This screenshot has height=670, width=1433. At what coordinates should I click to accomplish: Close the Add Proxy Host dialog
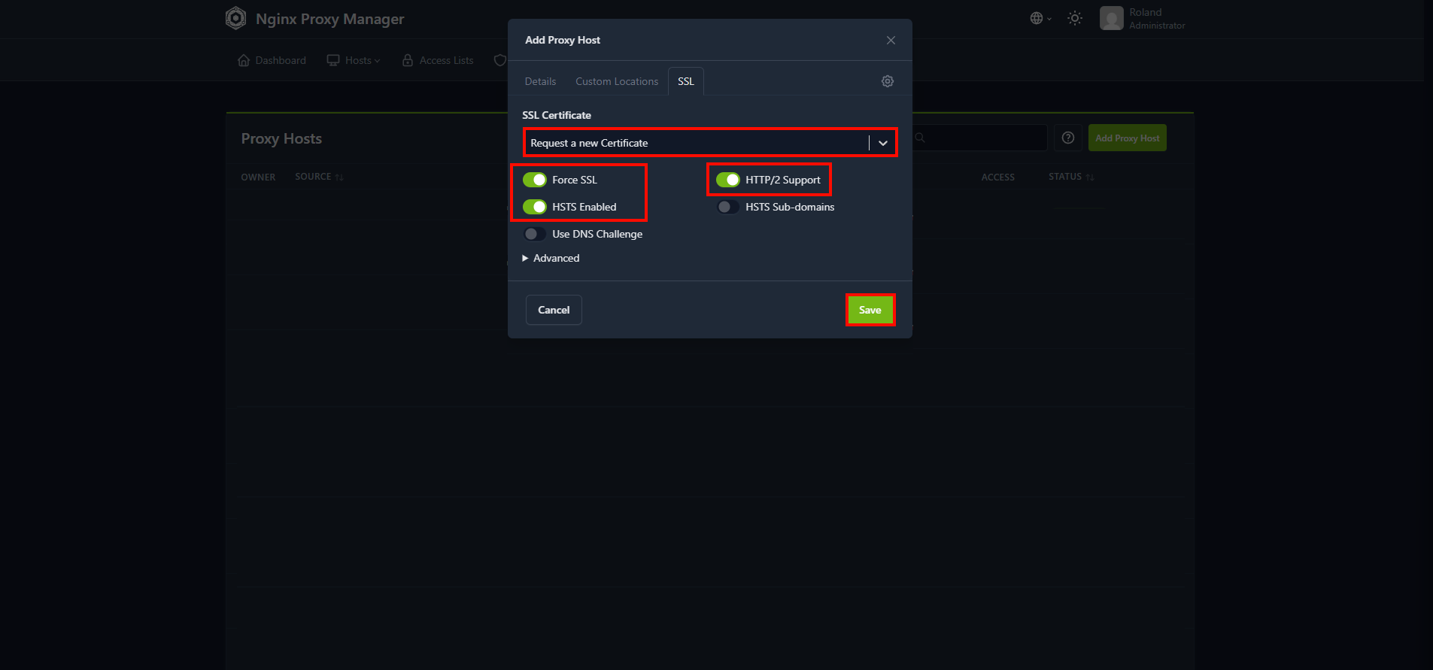891,40
